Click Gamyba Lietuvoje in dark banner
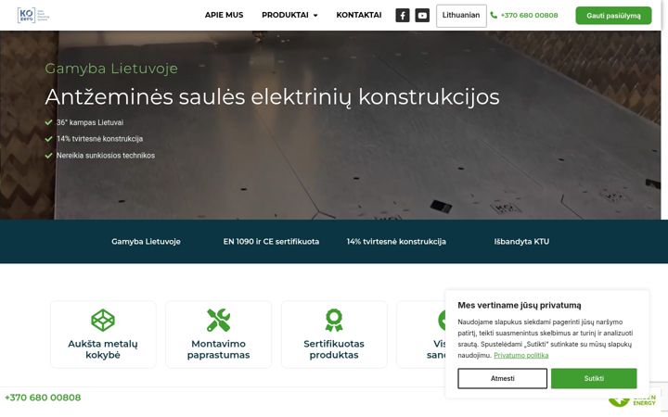 [x=147, y=242]
